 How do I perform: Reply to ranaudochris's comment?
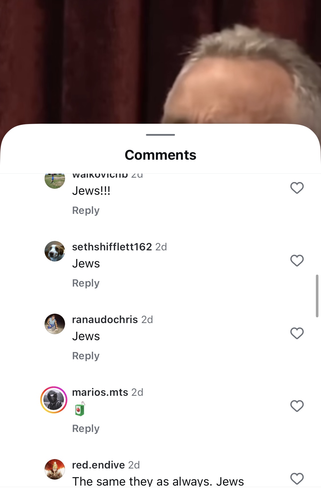tap(86, 356)
